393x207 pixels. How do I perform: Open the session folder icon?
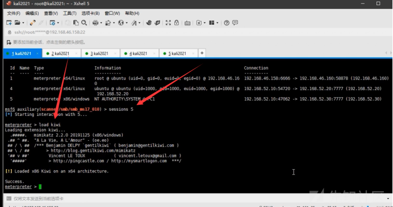(x=17, y=23)
